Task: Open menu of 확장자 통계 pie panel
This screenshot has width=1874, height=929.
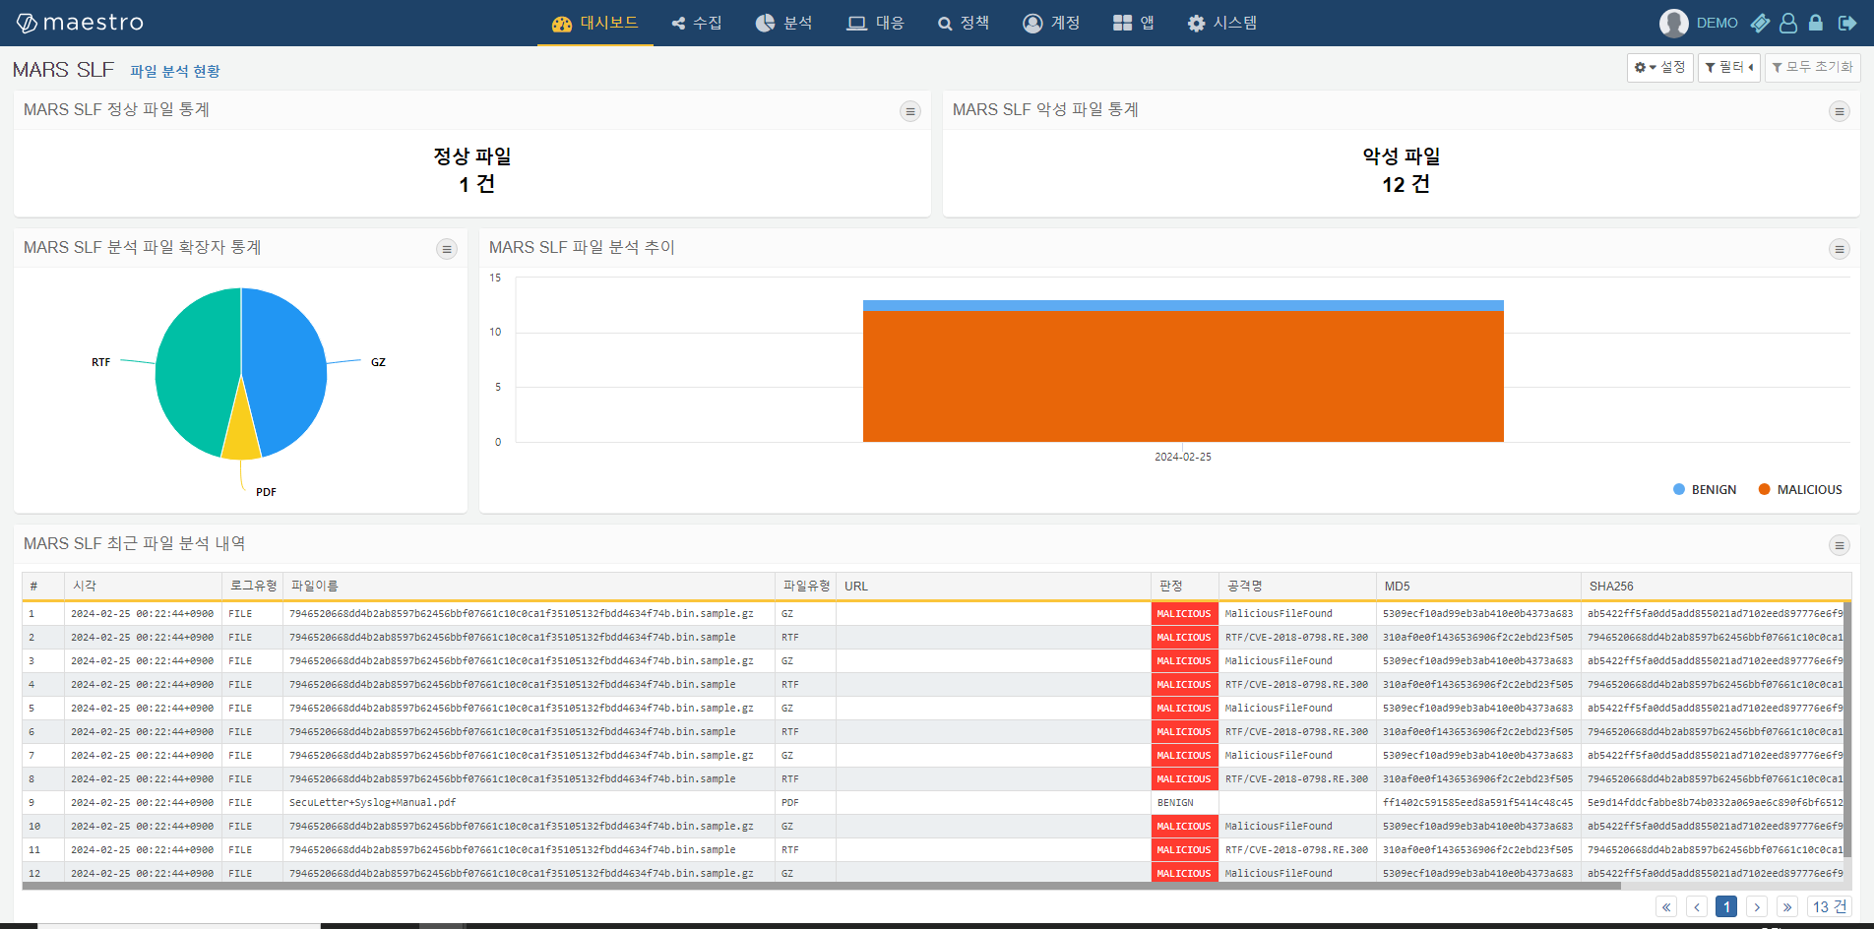Action: (x=447, y=249)
